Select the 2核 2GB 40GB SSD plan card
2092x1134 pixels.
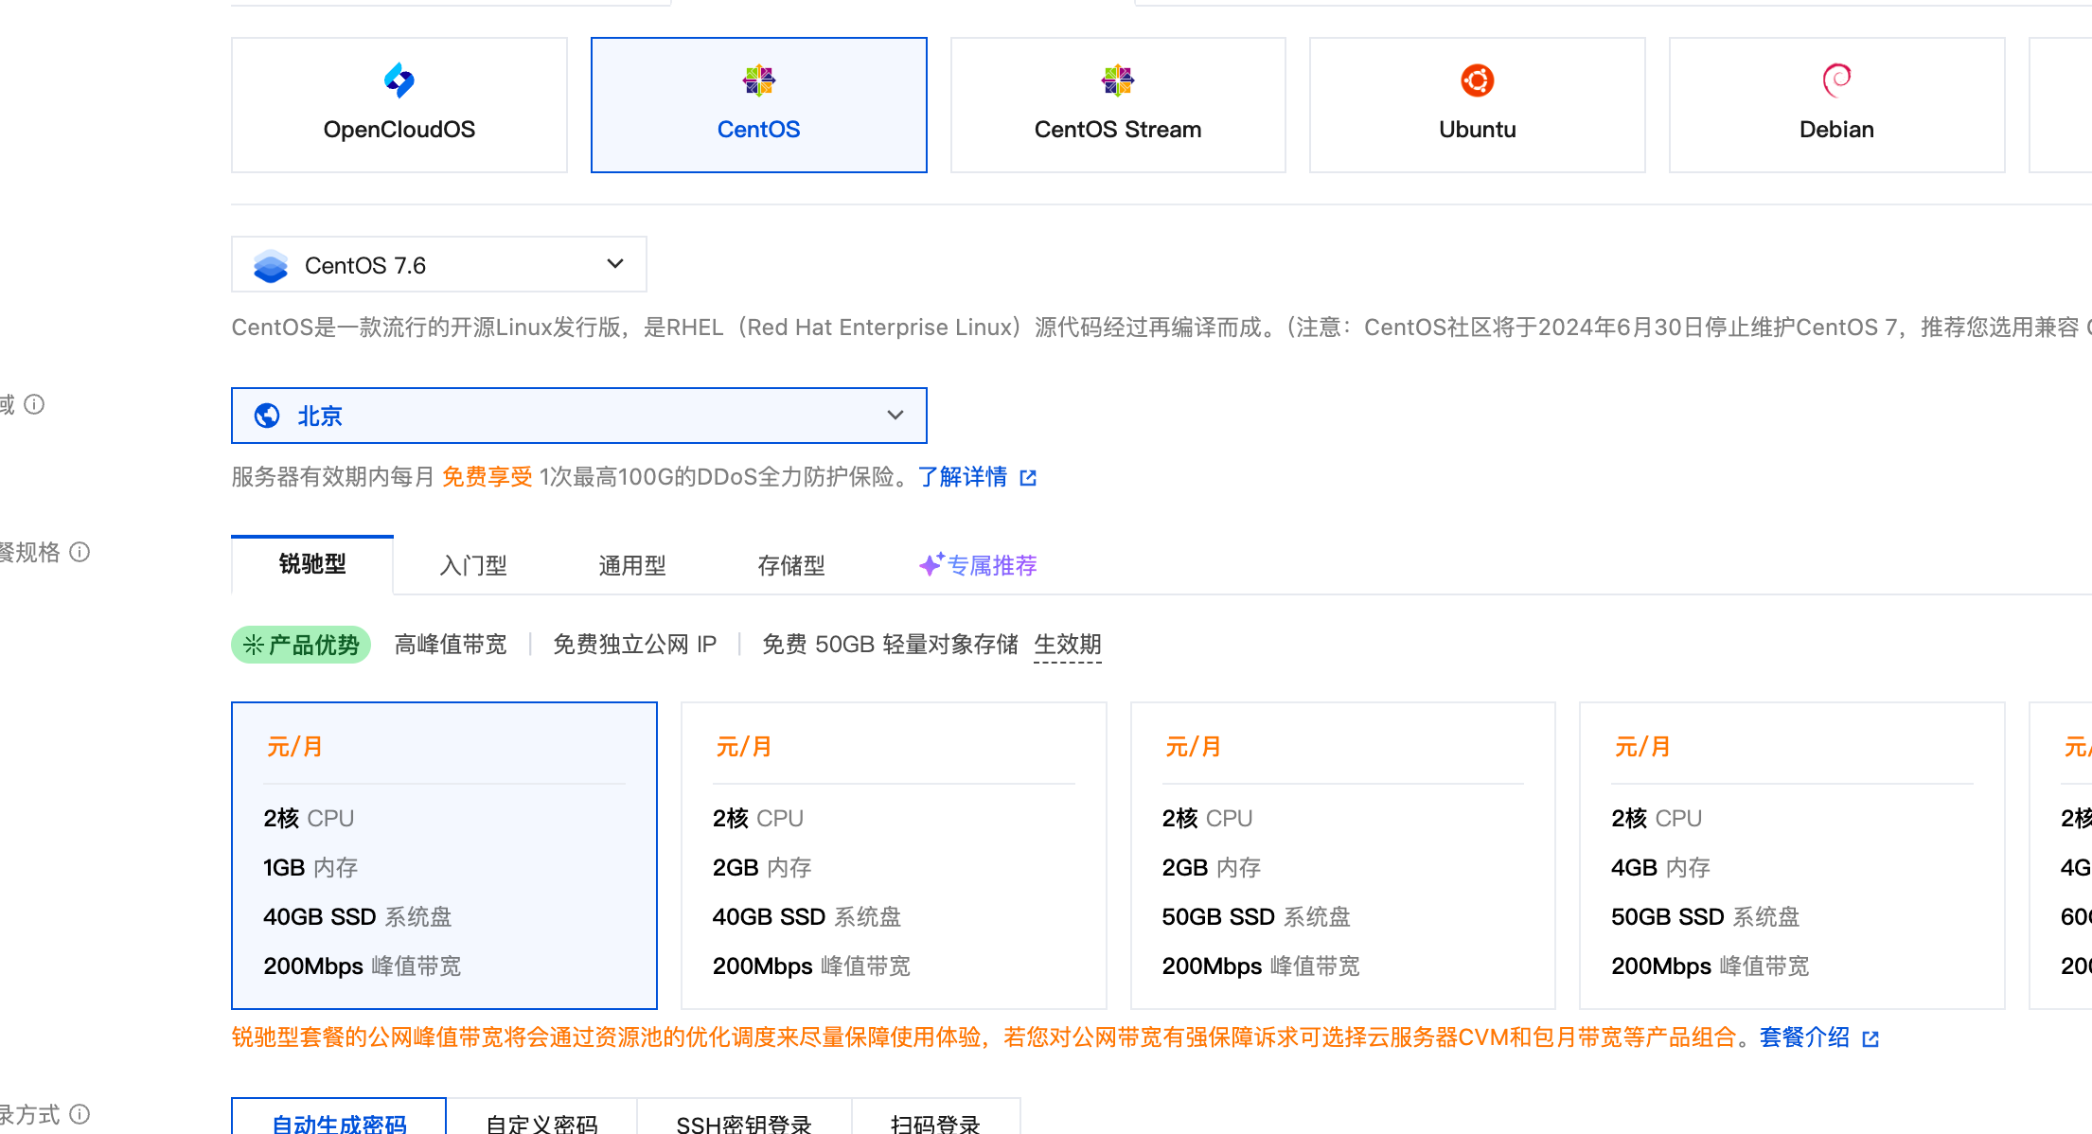894,856
